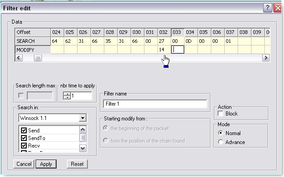284x177 pixels.
Task: Click SEARCH cell at offset 026 showing 31
Action: pyautogui.click(x=84, y=41)
